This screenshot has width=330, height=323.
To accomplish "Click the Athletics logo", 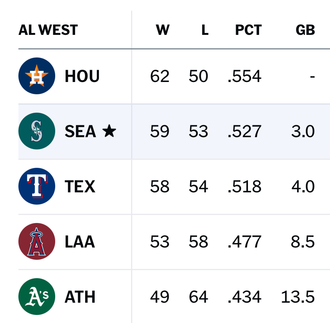I will coord(37,297).
